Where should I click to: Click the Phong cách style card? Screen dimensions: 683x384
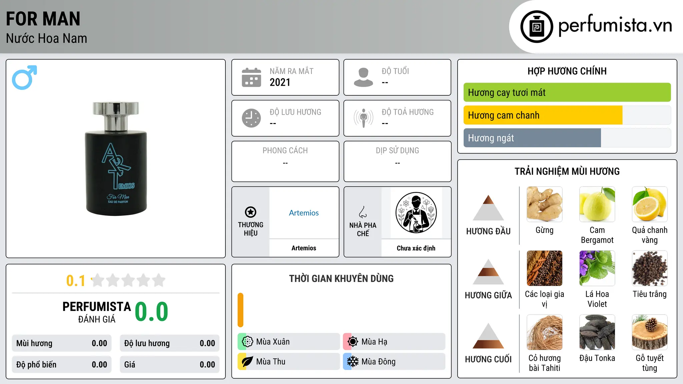tap(285, 161)
